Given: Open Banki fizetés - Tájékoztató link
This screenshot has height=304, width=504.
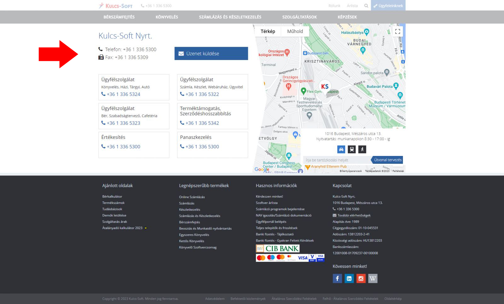Looking at the screenshot, I should coord(275,234).
